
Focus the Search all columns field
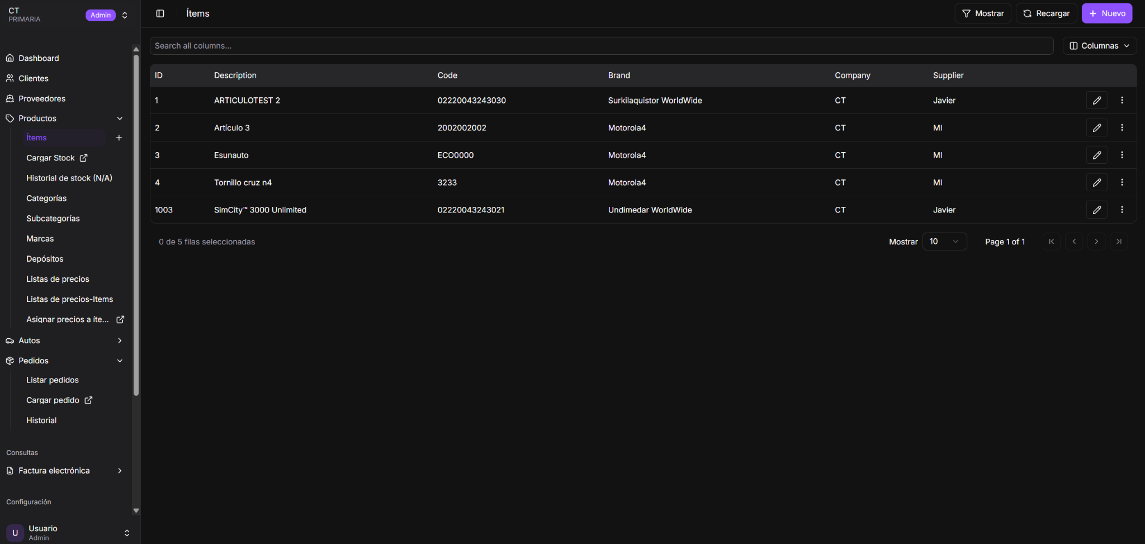602,46
